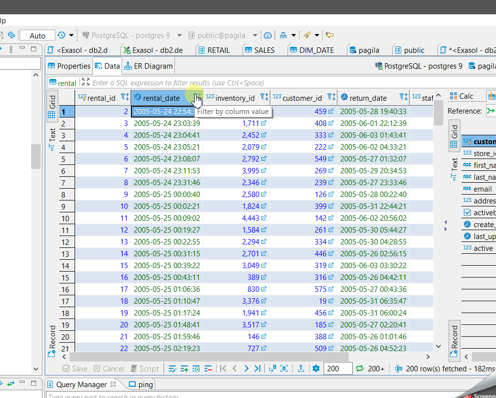Expand the transaction mode dropdown arrow

tap(72, 35)
